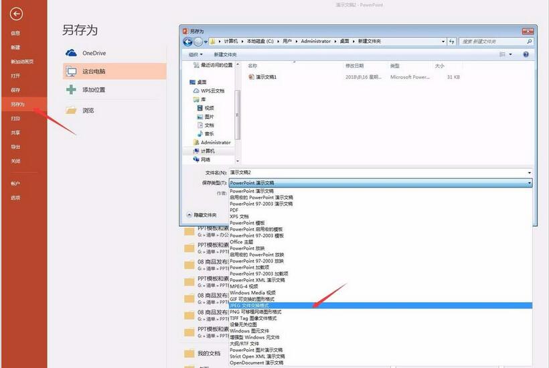Click the 计算机 icon in tree
The width and height of the screenshot is (549, 368).
196,151
